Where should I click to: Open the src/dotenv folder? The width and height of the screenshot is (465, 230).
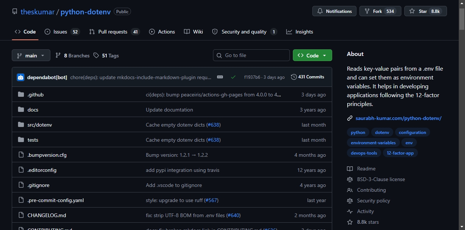coord(40,125)
